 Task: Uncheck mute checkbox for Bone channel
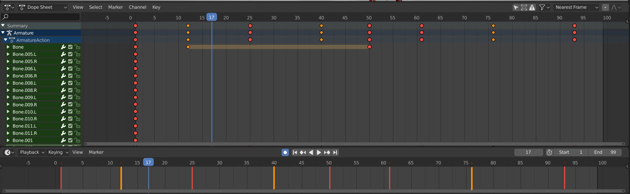(x=70, y=47)
